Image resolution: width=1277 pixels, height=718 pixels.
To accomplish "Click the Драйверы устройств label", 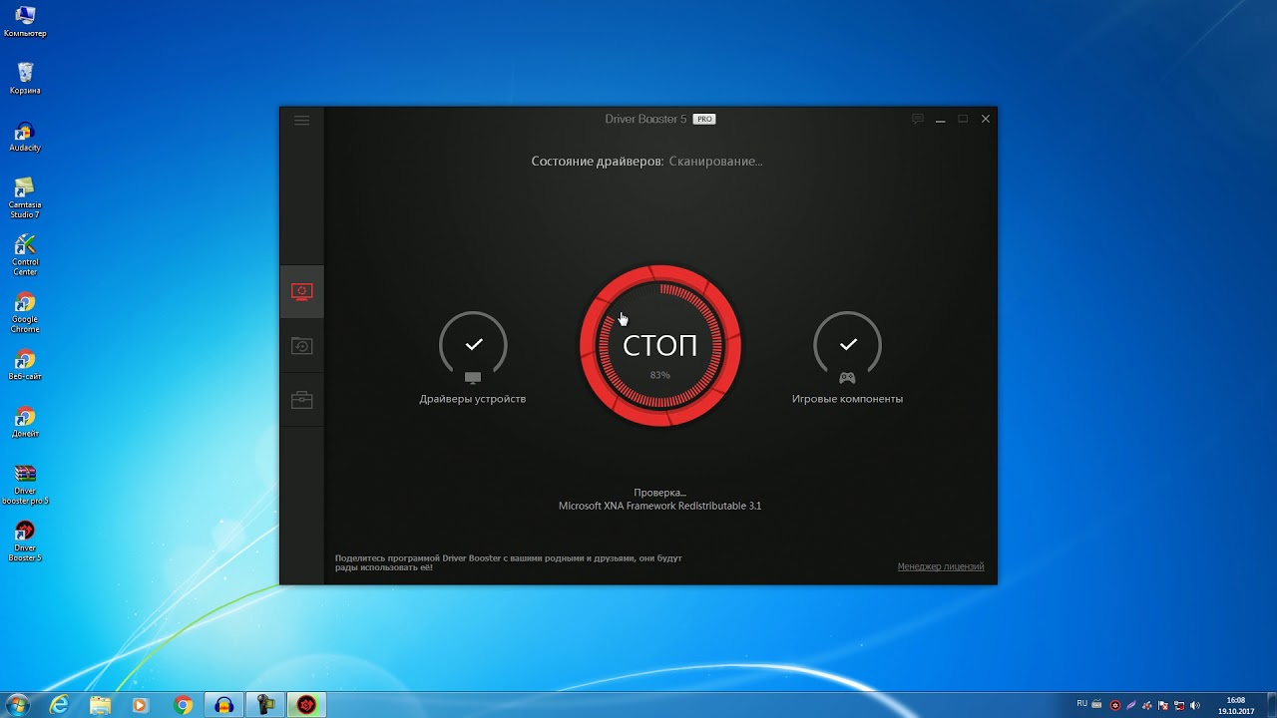I will (473, 399).
